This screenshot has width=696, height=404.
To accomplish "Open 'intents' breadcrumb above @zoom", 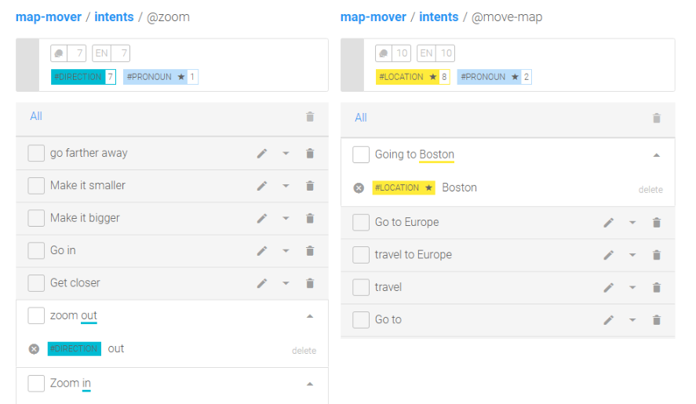I will pyautogui.click(x=114, y=17).
